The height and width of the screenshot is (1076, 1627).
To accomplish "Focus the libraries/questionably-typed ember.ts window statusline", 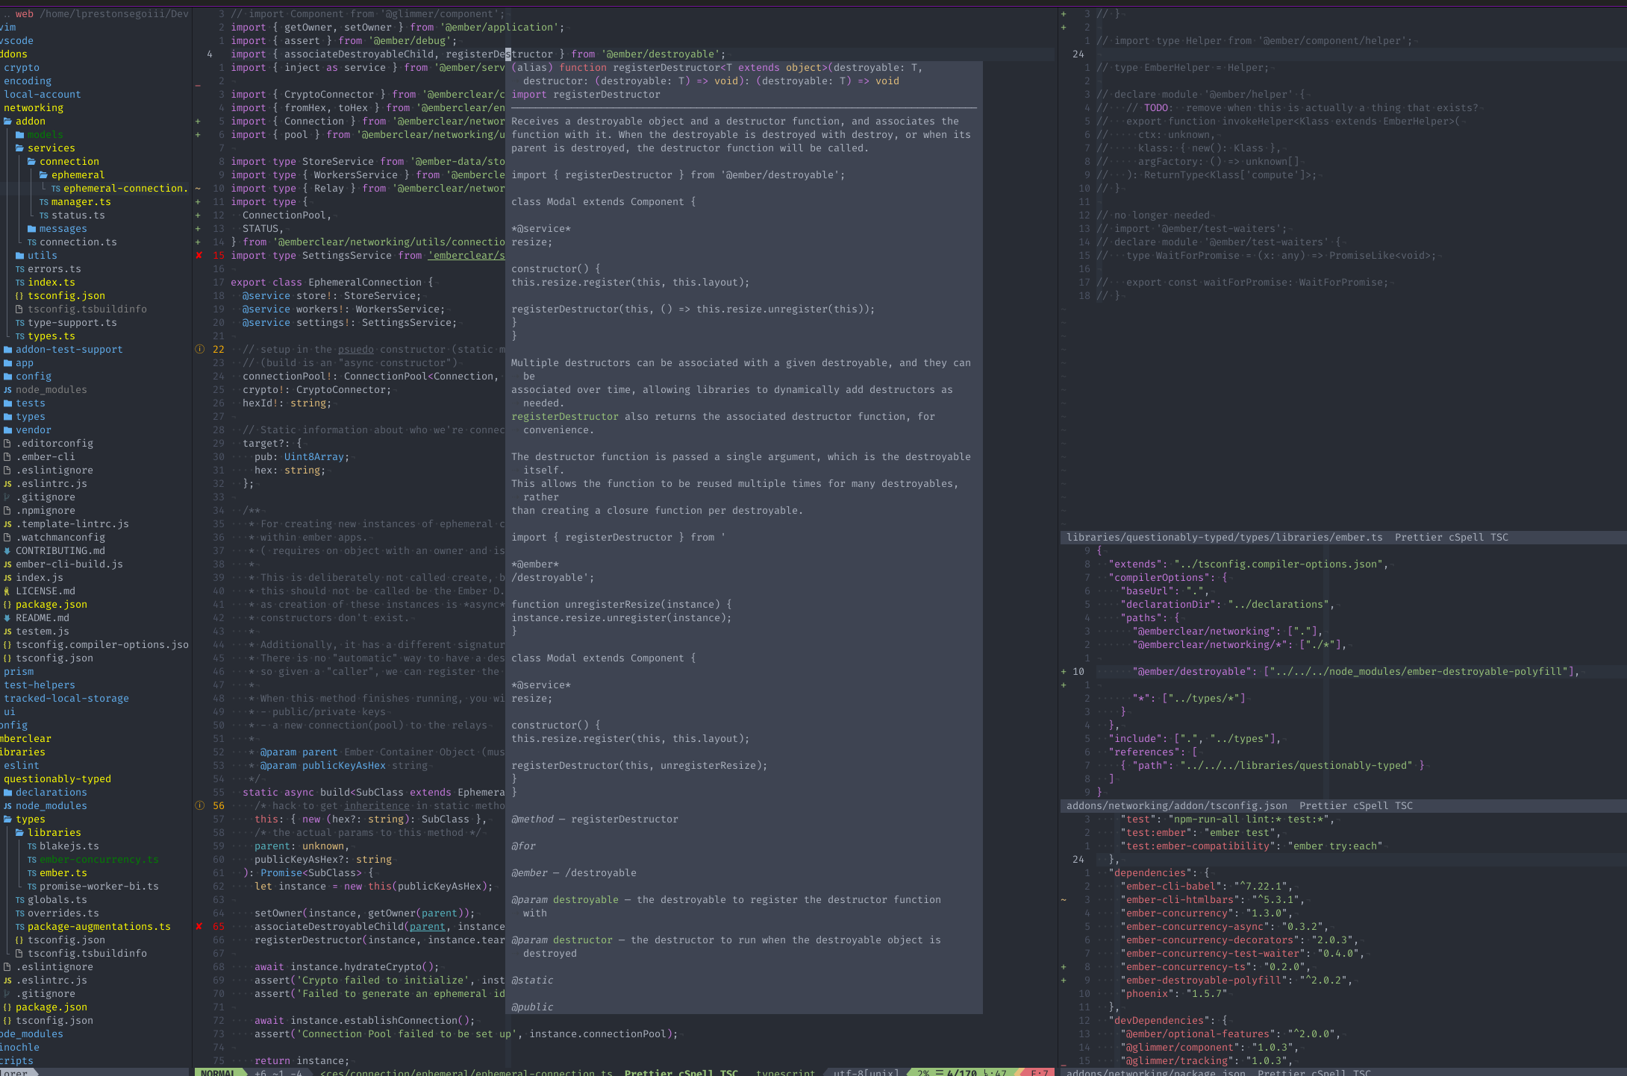I will click(x=1224, y=538).
